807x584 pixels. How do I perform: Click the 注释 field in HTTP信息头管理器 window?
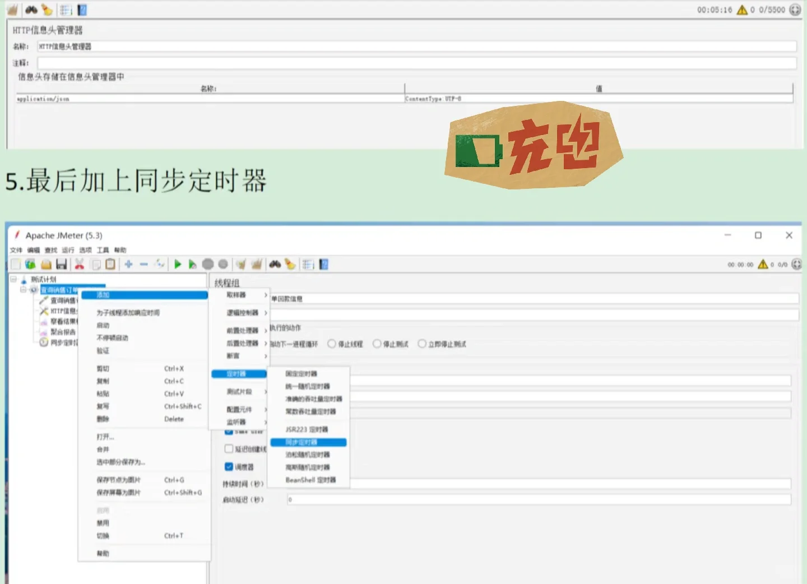[417, 63]
